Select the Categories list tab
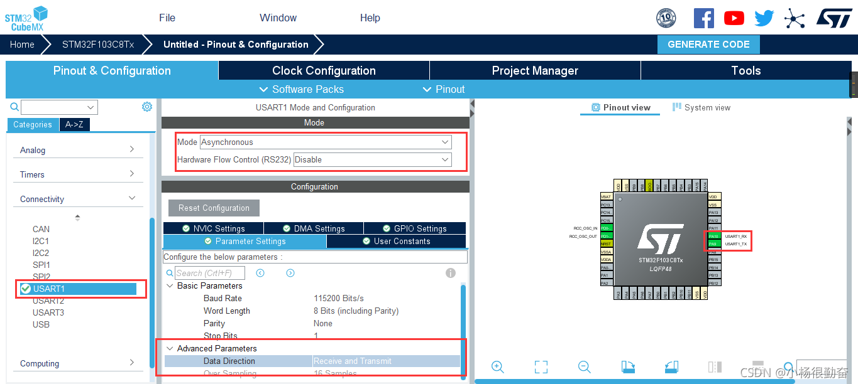 click(x=33, y=124)
